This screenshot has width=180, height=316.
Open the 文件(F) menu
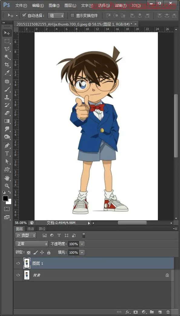[x=21, y=5]
